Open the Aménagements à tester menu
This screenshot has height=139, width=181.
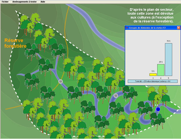pos(24,2)
